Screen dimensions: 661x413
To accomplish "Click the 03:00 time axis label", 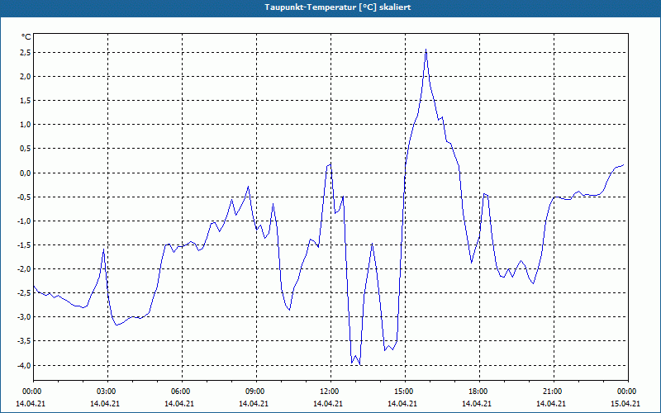I will 107,392.
